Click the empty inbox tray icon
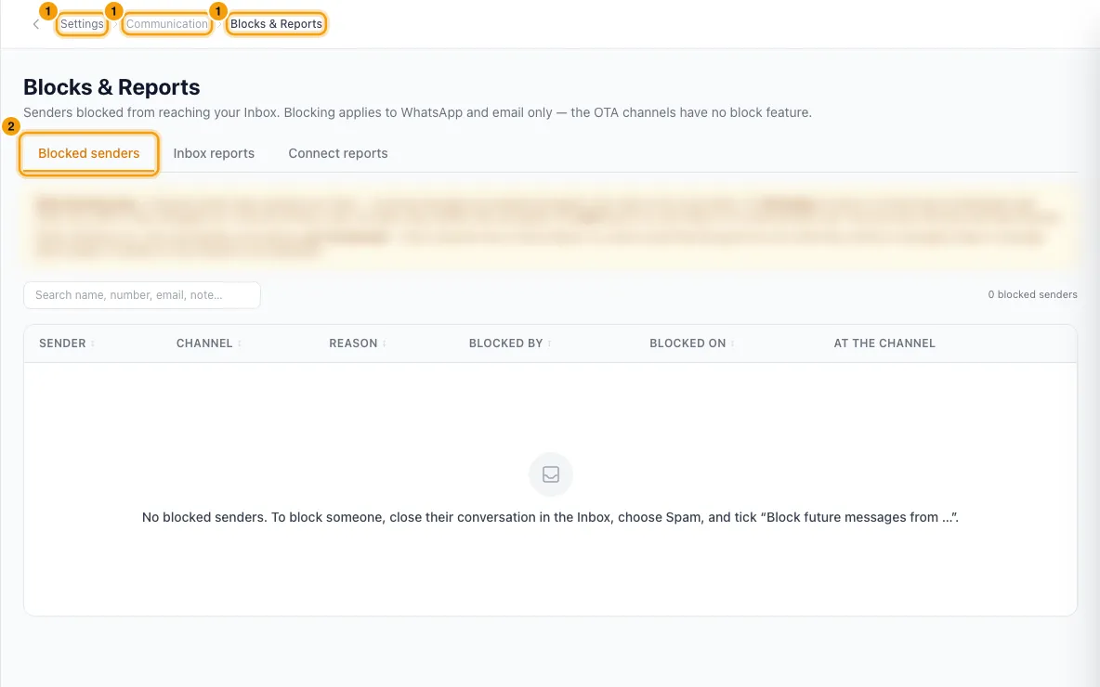 coord(551,474)
